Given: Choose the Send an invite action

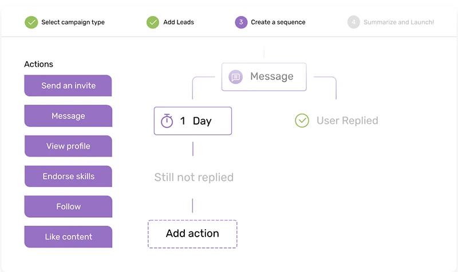Looking at the screenshot, I should coord(68,86).
